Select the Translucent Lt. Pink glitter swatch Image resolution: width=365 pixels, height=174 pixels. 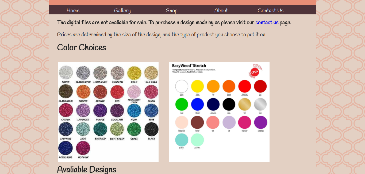[x=134, y=92]
